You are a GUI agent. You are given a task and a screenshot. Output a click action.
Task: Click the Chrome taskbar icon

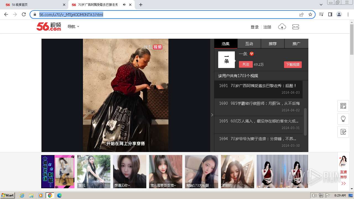[50, 195]
